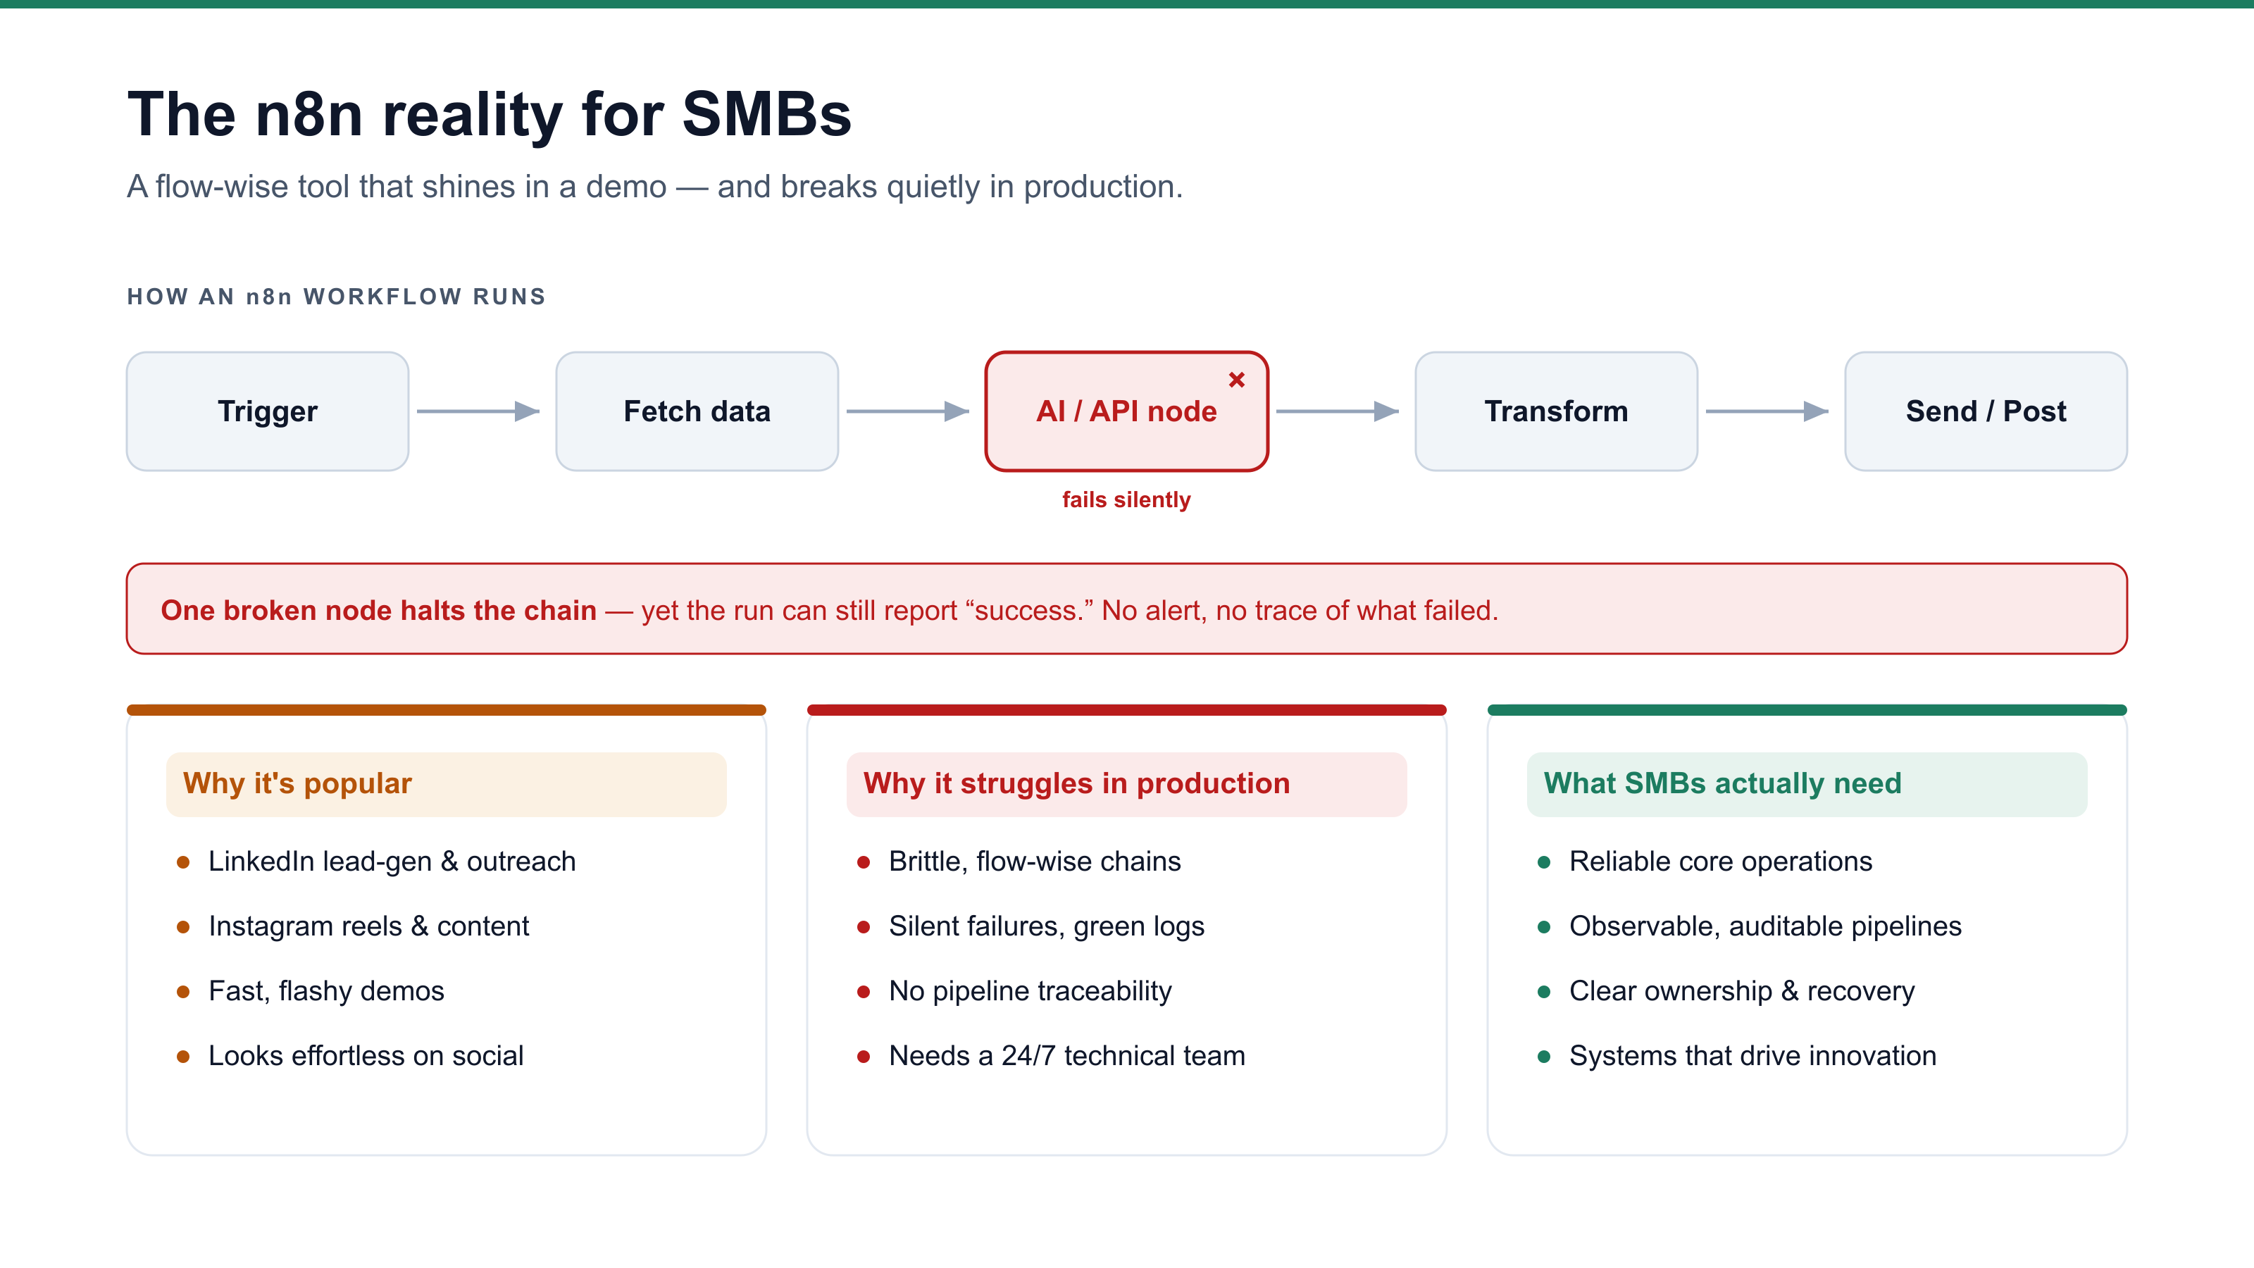Click the 'One broken node halts the chain' callout
This screenshot has height=1268, width=2254.
click(x=1127, y=609)
